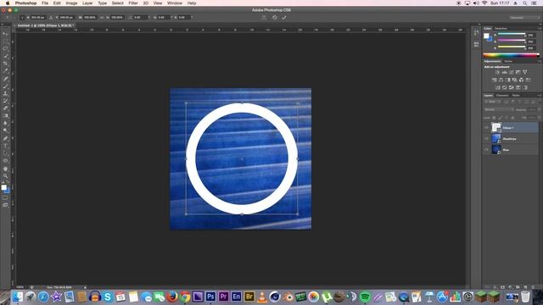Select the Eraser tool
543x305 pixels.
click(5, 108)
